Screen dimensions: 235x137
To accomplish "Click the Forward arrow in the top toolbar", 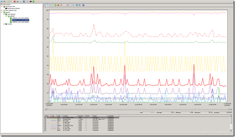I will pyautogui.click(x=4, y=1).
